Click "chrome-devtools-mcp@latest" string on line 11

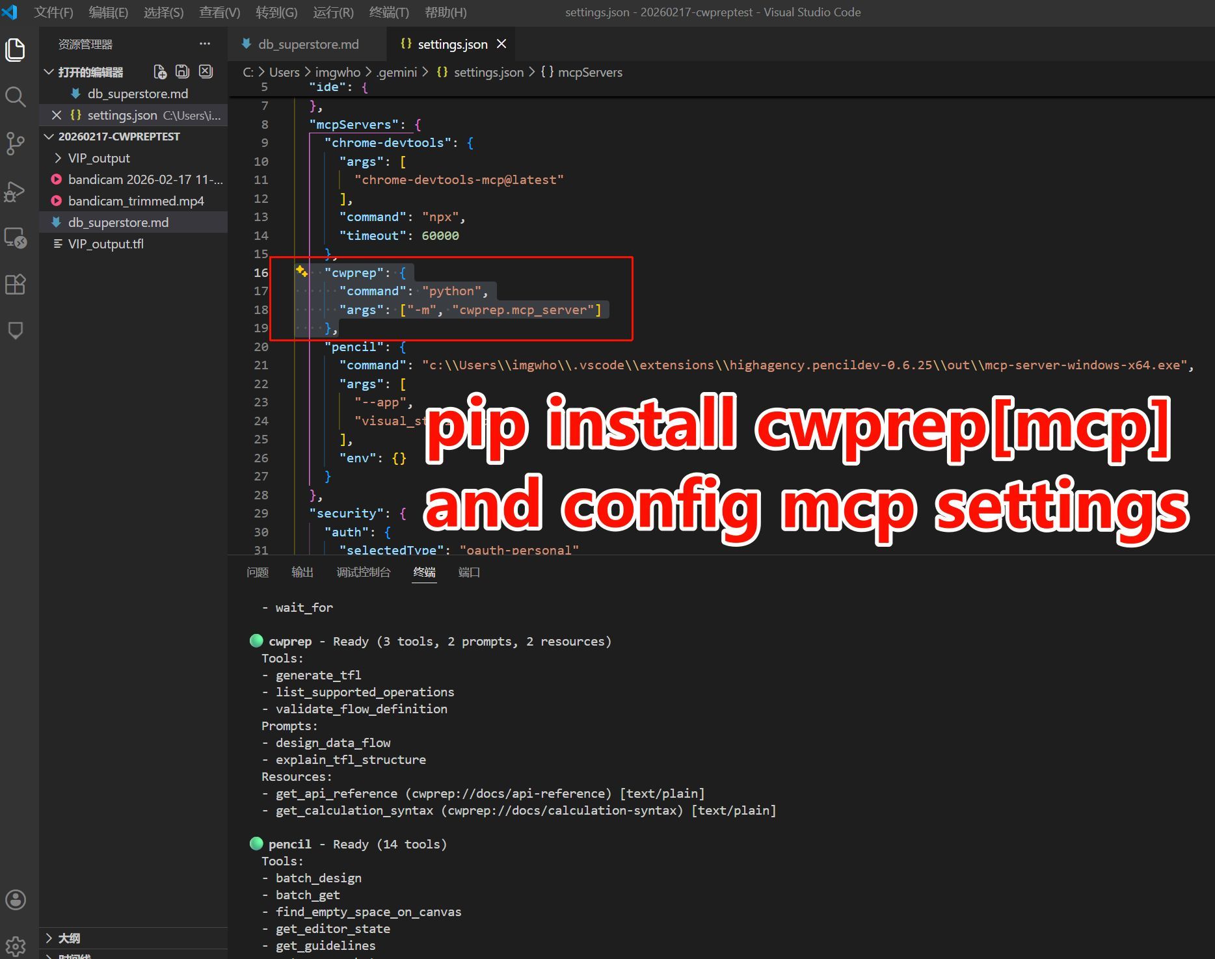click(459, 179)
